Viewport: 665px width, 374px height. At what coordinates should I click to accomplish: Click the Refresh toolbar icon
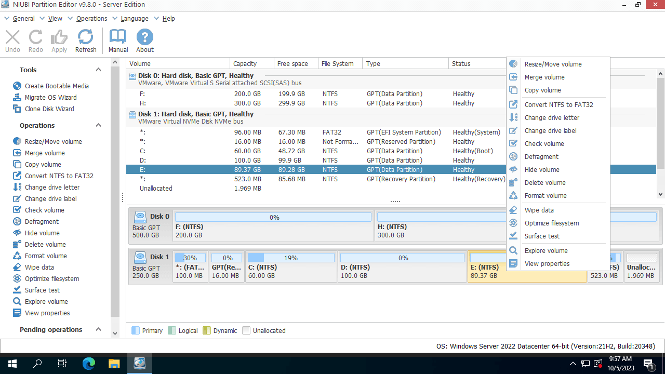point(86,41)
